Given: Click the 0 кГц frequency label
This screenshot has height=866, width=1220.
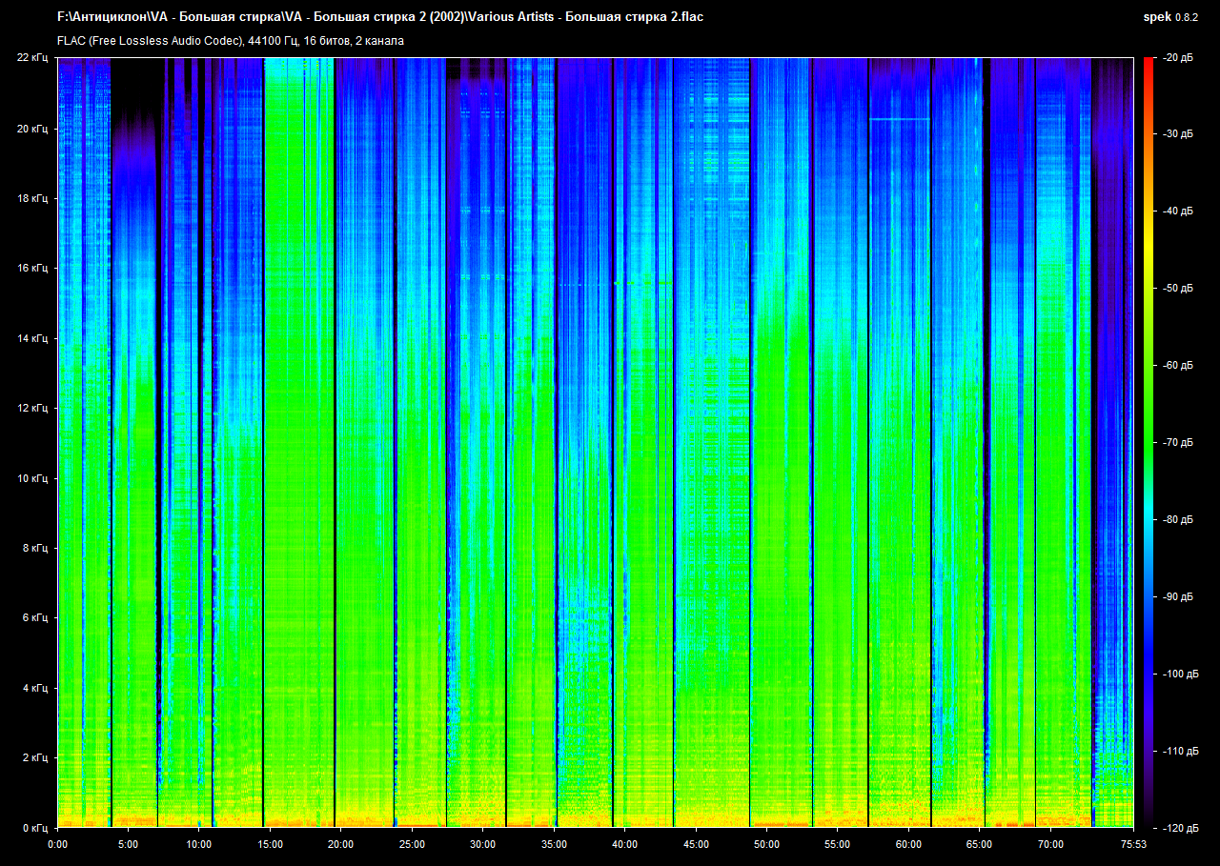Looking at the screenshot, I should (34, 828).
